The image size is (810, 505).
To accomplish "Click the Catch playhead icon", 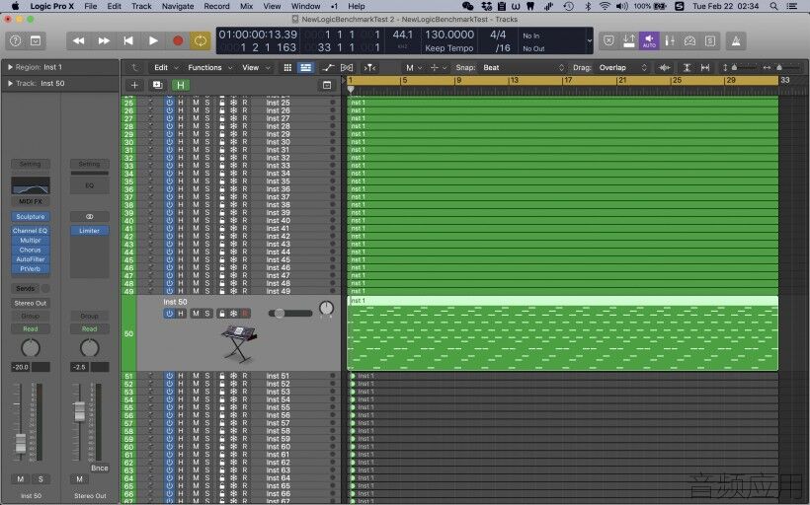I will pyautogui.click(x=369, y=68).
